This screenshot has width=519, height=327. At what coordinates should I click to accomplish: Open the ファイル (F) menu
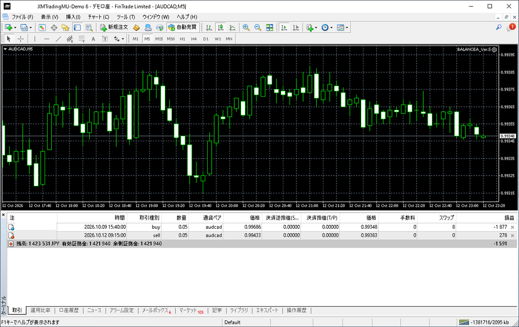pyautogui.click(x=22, y=17)
